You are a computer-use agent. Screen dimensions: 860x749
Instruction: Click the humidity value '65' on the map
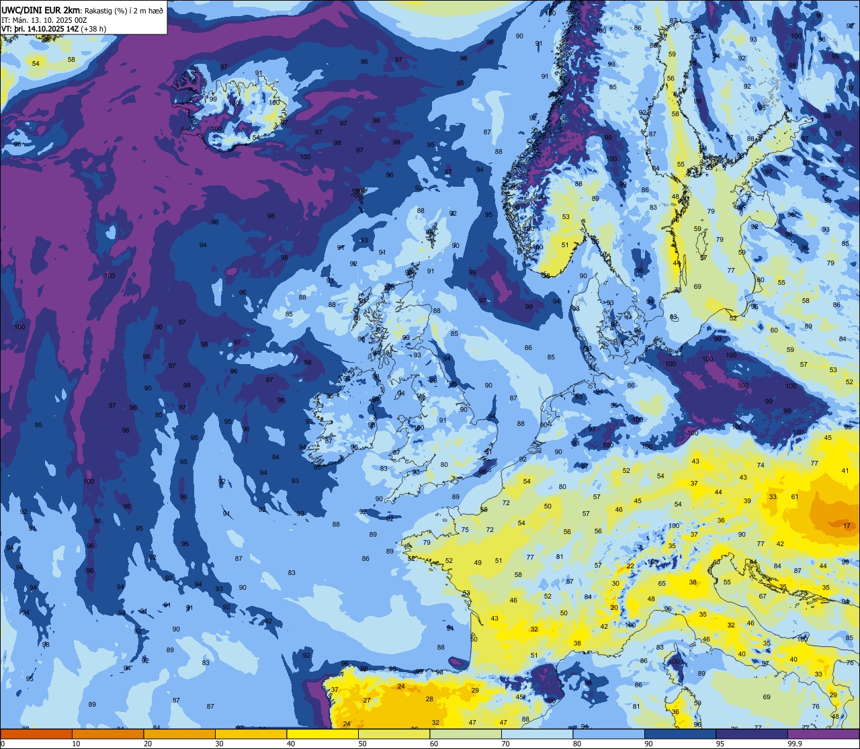click(662, 584)
